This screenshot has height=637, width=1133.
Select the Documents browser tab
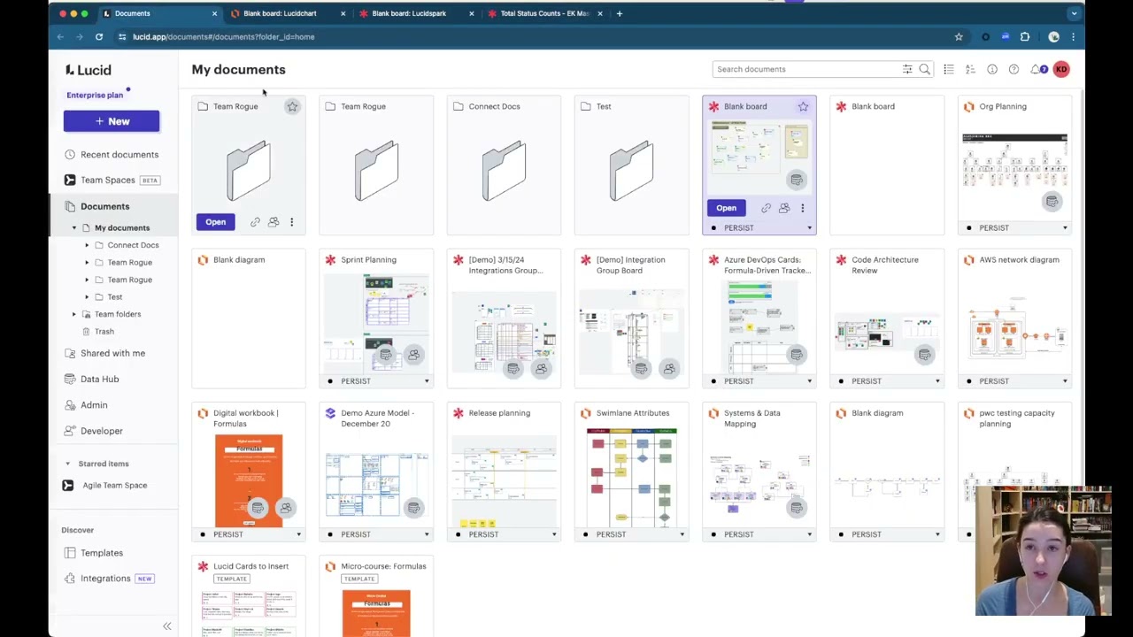158,13
